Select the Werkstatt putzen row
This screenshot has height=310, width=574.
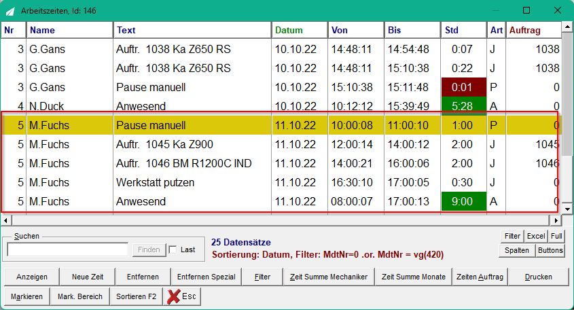click(281, 182)
